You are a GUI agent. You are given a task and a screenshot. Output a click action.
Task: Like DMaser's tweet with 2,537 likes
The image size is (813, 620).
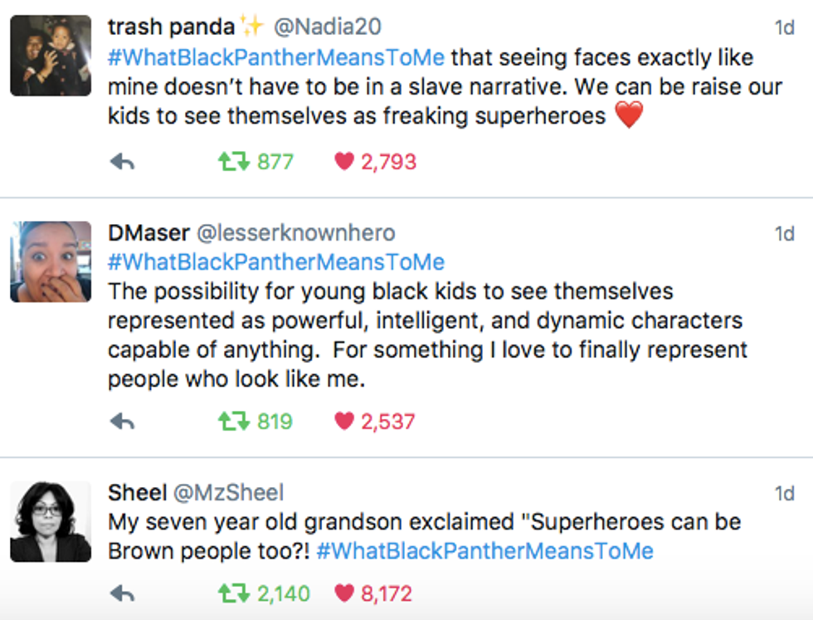pyautogui.click(x=344, y=422)
